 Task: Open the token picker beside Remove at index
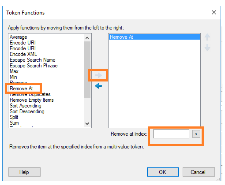196,134
